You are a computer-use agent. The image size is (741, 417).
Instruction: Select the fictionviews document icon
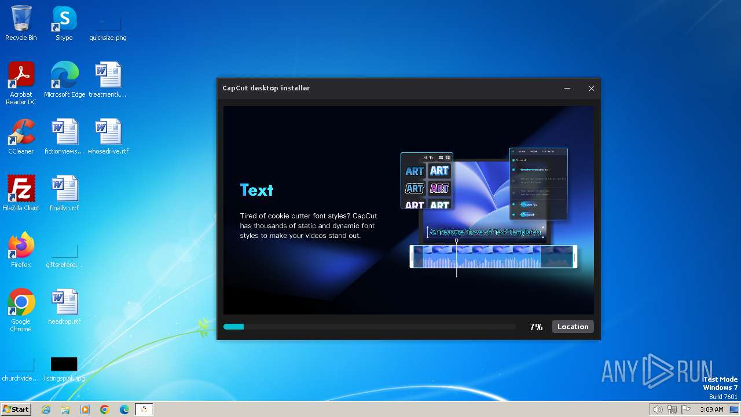[64, 137]
